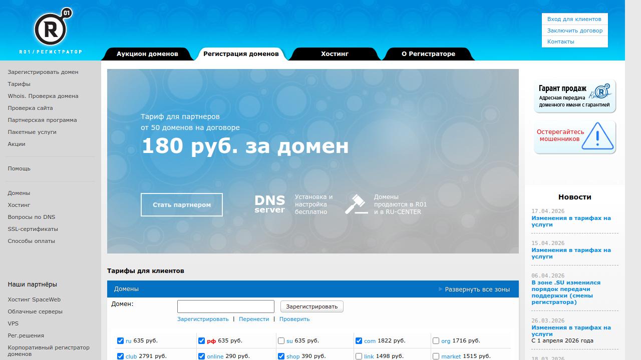Open Вопросы по DNS sidebar link
The image size is (641, 360).
32,217
